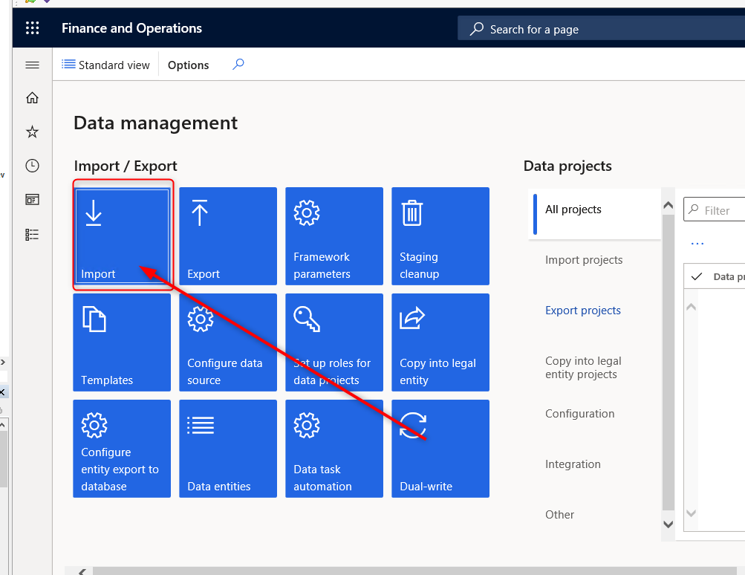Screen dimensions: 745x575
Task: Open the Configure data source tile
Action: (228, 342)
